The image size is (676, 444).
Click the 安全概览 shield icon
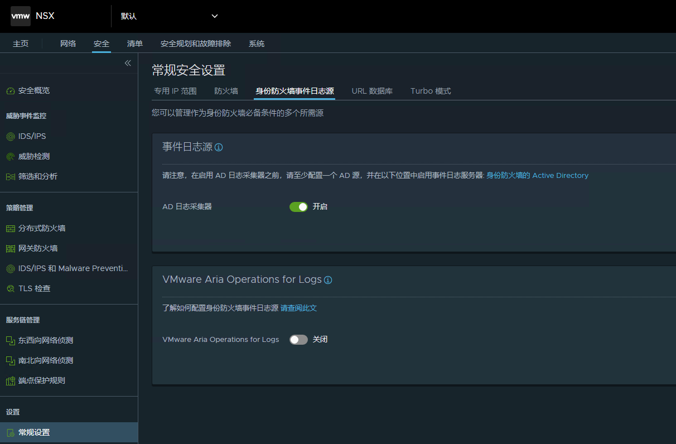coord(10,90)
